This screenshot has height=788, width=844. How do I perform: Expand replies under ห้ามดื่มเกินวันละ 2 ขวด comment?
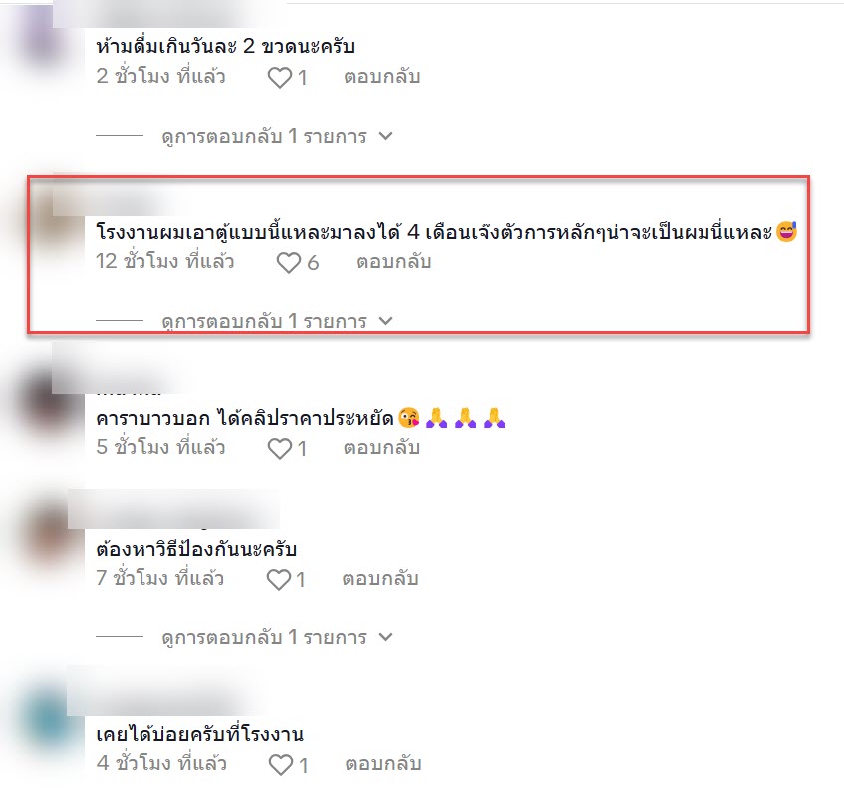277,136
